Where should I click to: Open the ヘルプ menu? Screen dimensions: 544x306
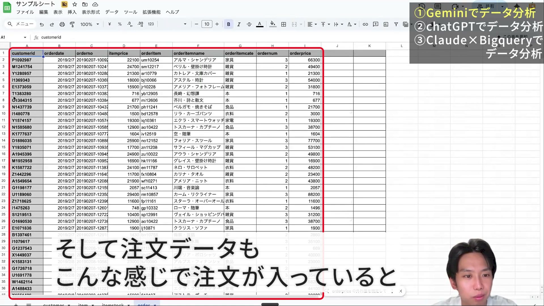tap(173, 12)
